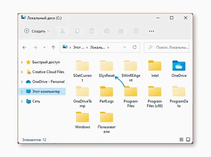Click chevron after Этот ... in breadcrumb
The image size is (211, 157).
87,47
